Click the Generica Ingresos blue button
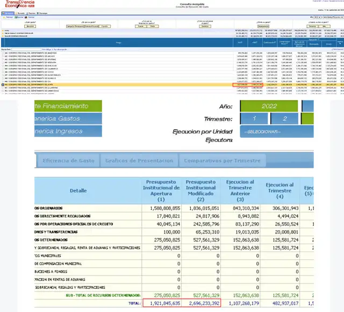The image size is (344, 312). 68,131
